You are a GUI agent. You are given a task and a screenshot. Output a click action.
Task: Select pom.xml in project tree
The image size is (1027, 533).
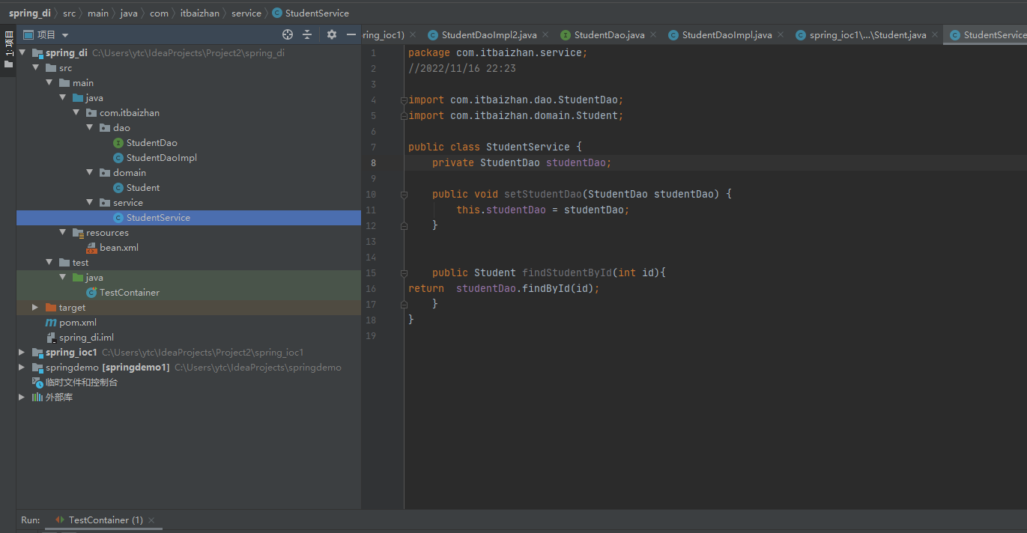[78, 322]
